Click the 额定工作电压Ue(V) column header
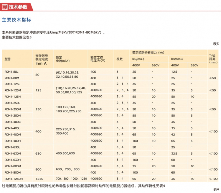221x193 pixels. pos(98,59)
